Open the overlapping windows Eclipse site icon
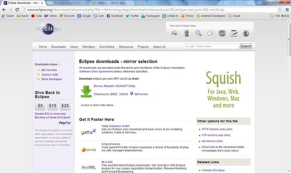 [x=210, y=33]
